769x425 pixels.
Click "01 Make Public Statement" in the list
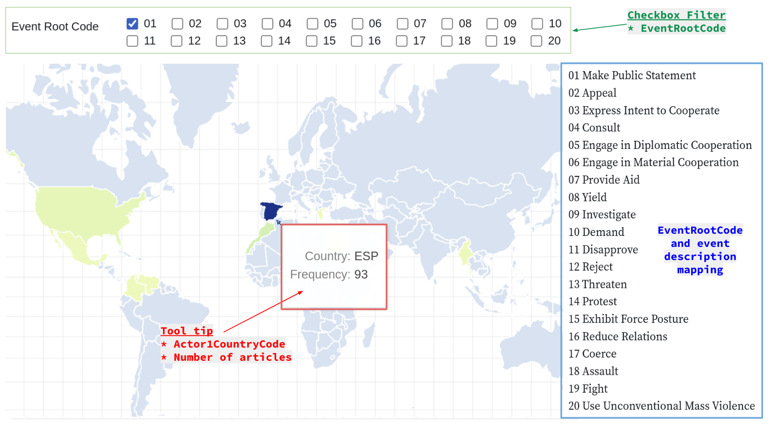point(632,76)
